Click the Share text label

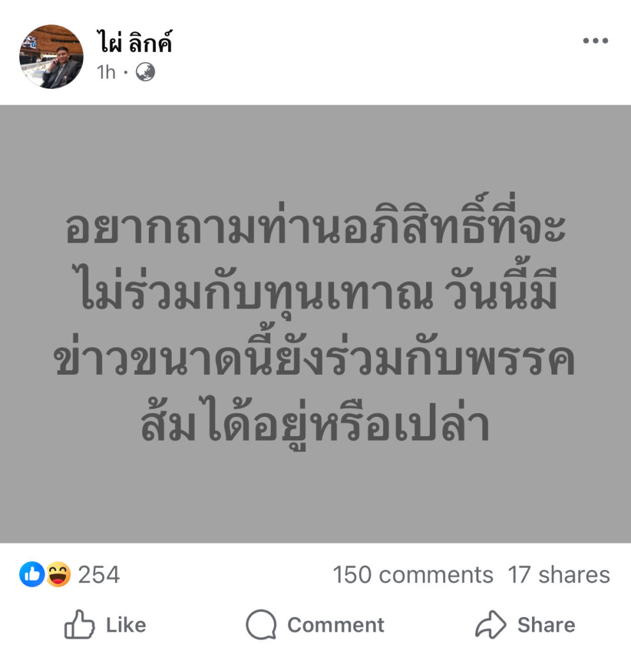click(x=546, y=625)
